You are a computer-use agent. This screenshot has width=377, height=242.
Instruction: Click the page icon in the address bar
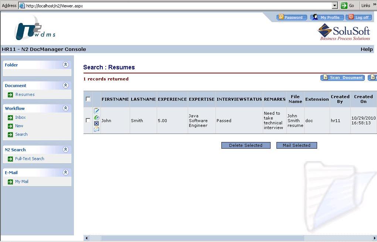point(22,6)
